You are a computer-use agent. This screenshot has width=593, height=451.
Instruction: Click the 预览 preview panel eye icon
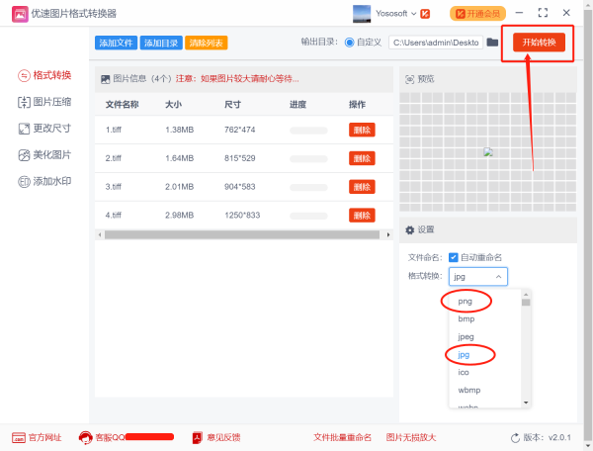(409, 79)
